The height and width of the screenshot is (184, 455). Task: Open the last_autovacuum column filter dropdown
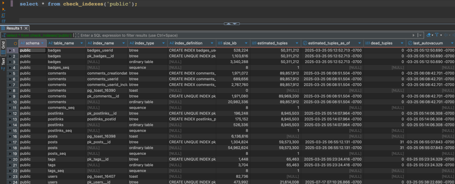click(x=453, y=43)
